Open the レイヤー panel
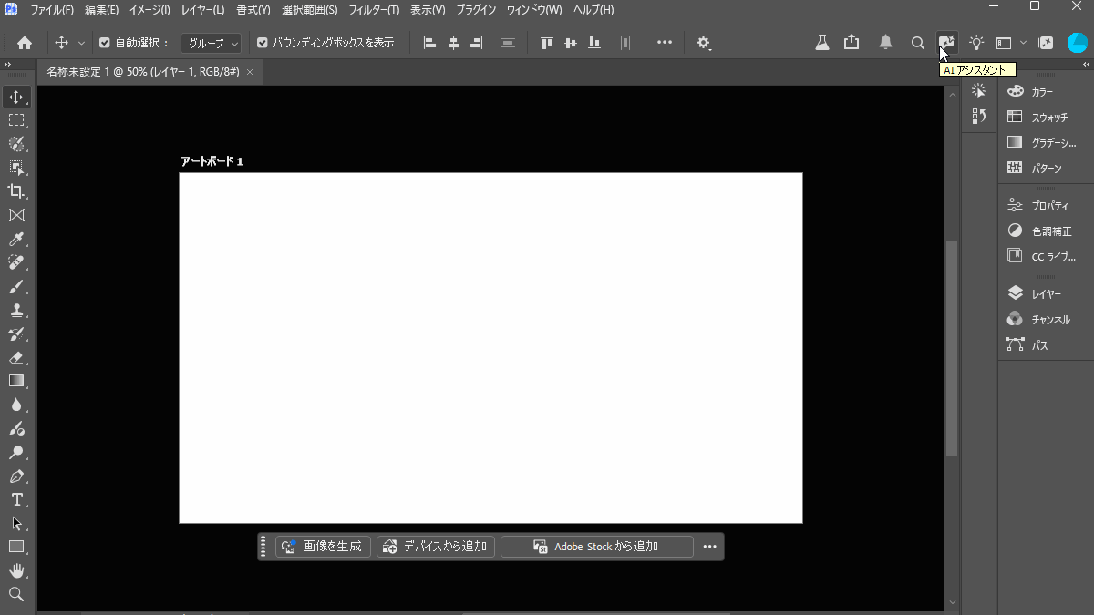This screenshot has height=615, width=1094. 1043,294
